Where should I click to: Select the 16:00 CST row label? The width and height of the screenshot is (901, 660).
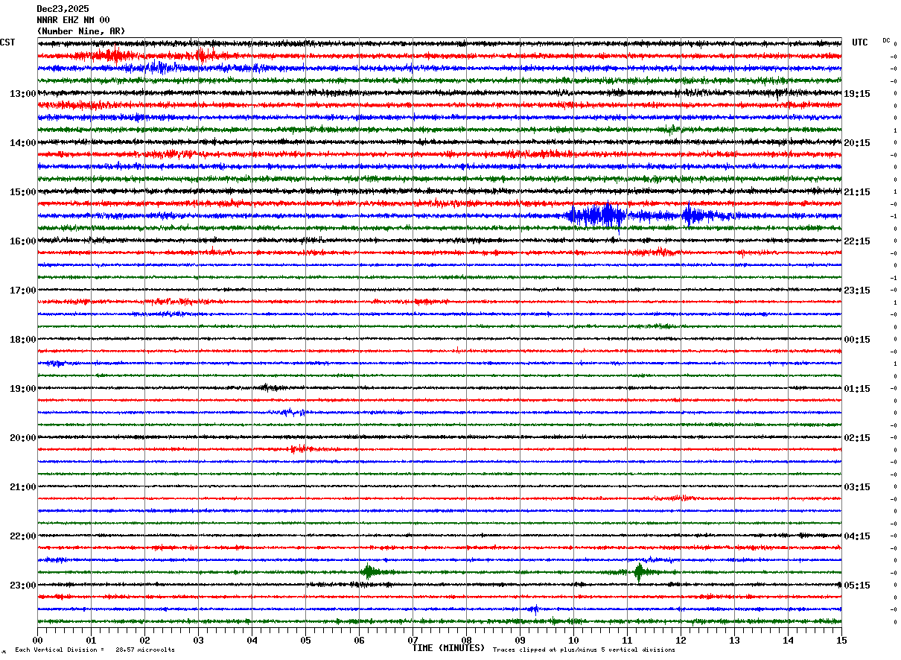(x=22, y=241)
